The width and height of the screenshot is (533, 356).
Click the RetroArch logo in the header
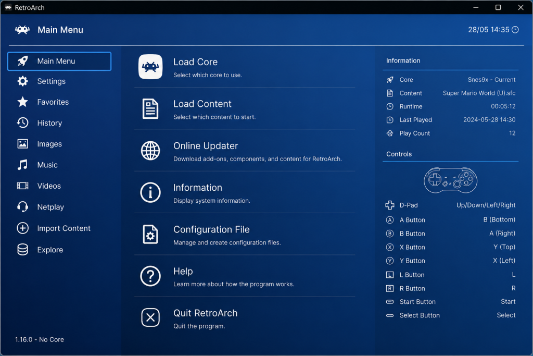click(22, 30)
